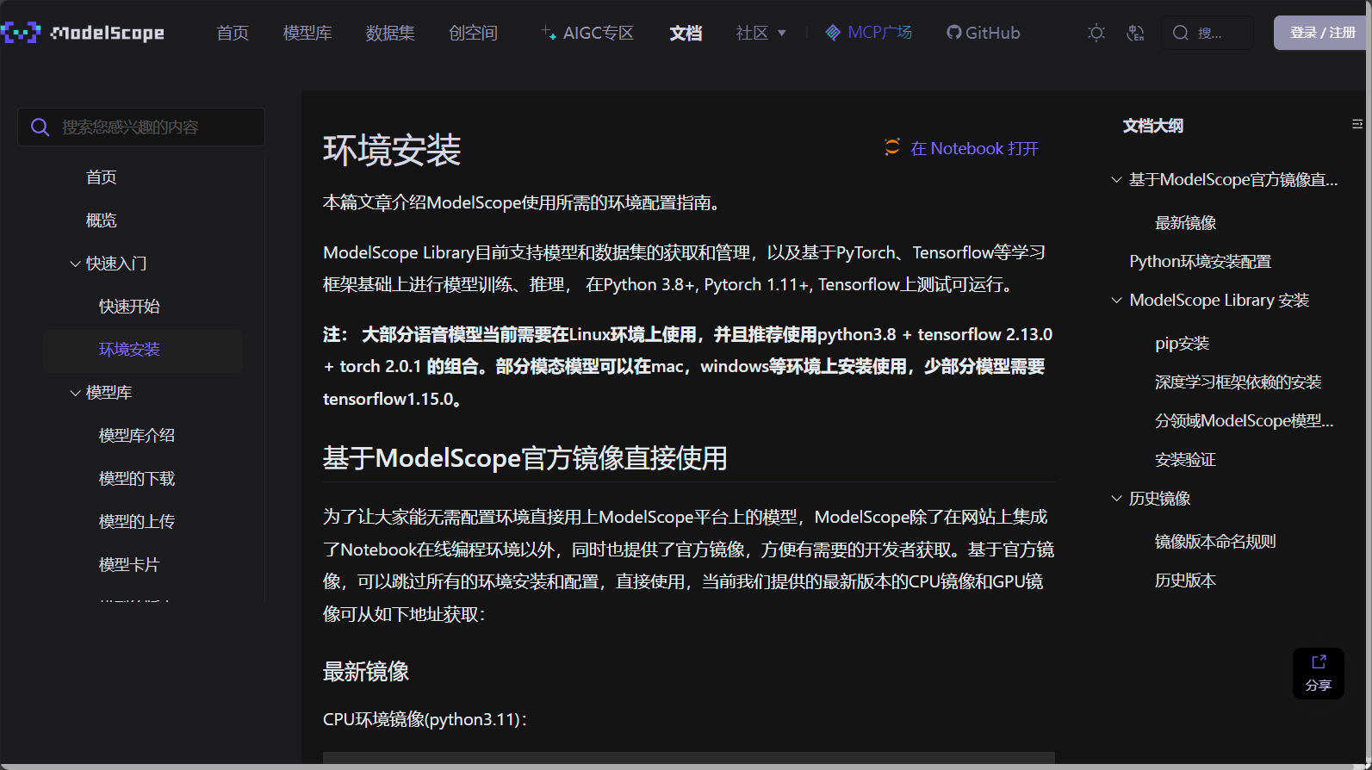The height and width of the screenshot is (770, 1372).
Task: Click the 基于ModelScope官方镜像直接使用 heading
Action: 525,458
